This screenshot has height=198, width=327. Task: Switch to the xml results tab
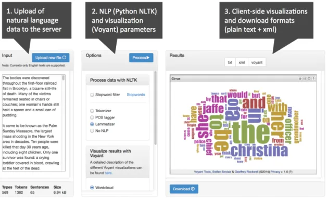click(242, 62)
